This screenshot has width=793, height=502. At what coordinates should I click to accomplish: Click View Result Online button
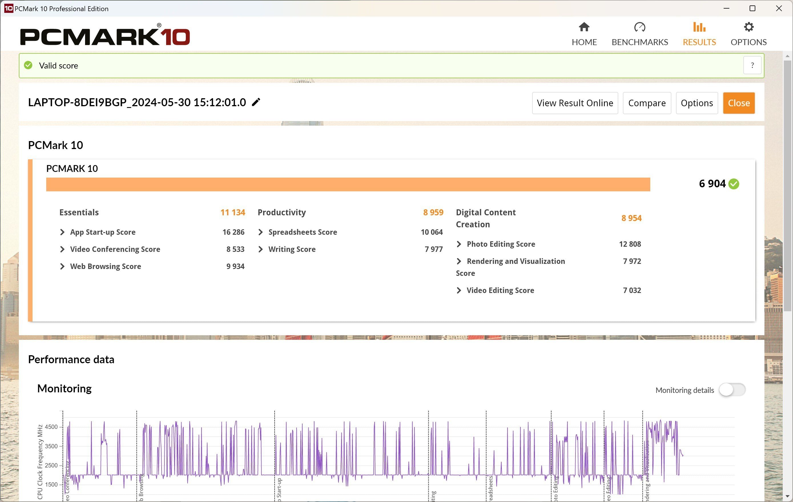(x=575, y=103)
